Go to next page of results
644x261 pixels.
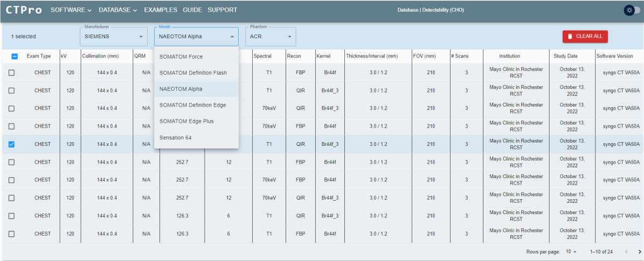click(640, 252)
